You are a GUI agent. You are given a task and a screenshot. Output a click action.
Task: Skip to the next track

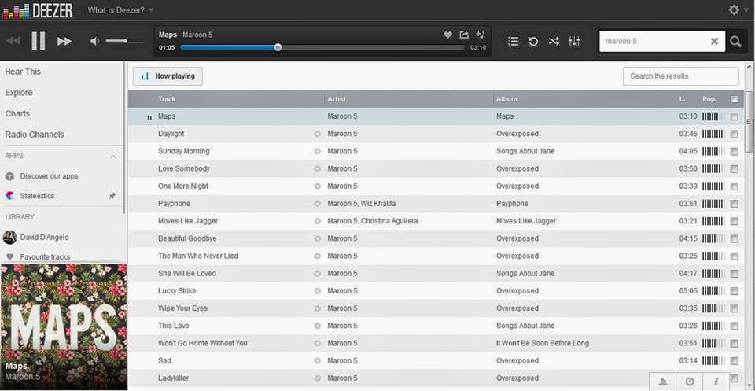[x=64, y=42]
